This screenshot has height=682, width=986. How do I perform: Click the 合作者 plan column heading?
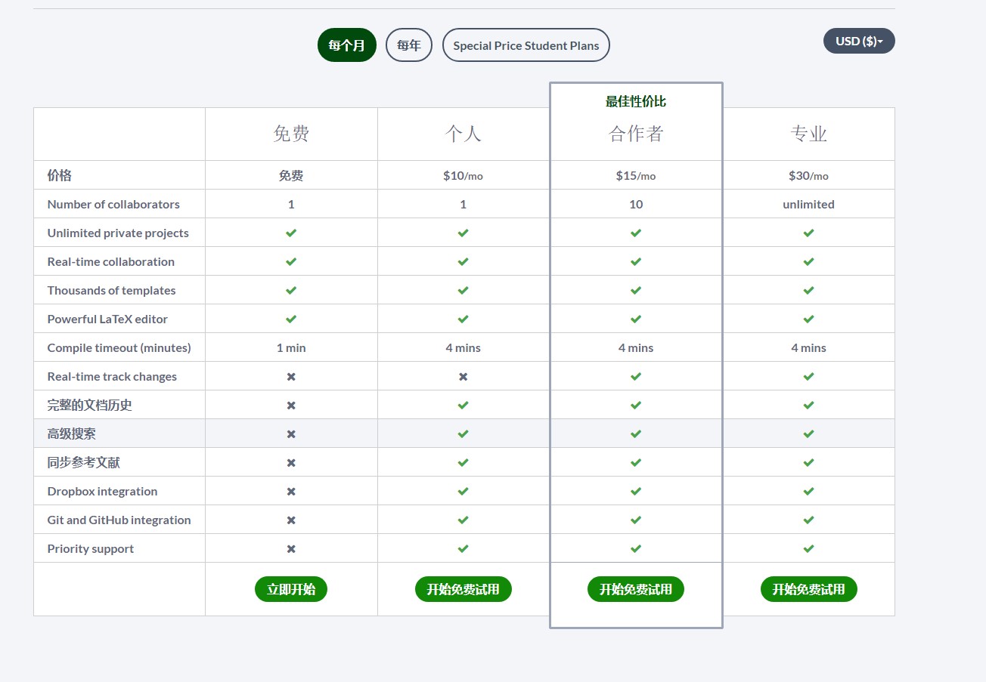click(636, 134)
